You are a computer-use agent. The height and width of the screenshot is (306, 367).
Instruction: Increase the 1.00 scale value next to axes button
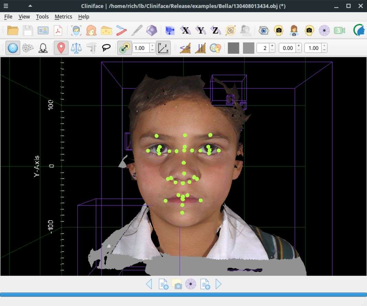pos(152,46)
